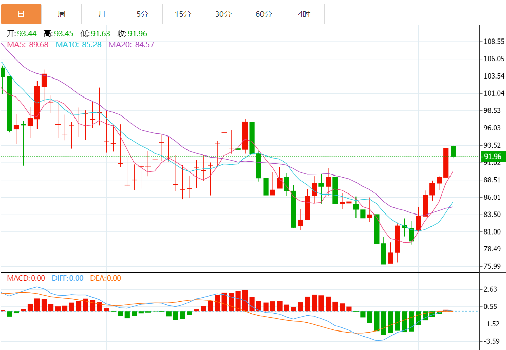Click the 0.55 MACD axis label

[x=491, y=307]
